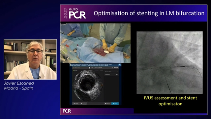Click the back arrow in the IVUS header
Screen dimensions: 211x119
click(x=74, y=68)
